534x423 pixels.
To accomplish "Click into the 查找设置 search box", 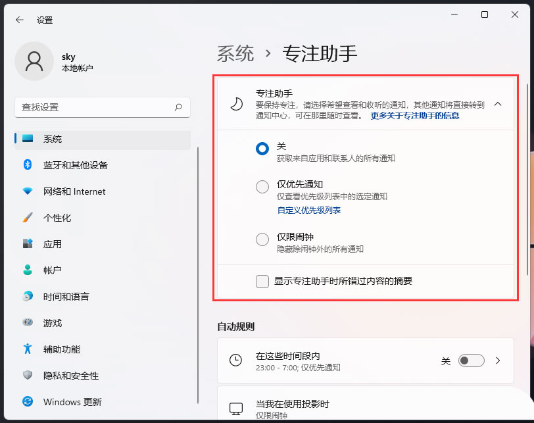I will pos(102,107).
